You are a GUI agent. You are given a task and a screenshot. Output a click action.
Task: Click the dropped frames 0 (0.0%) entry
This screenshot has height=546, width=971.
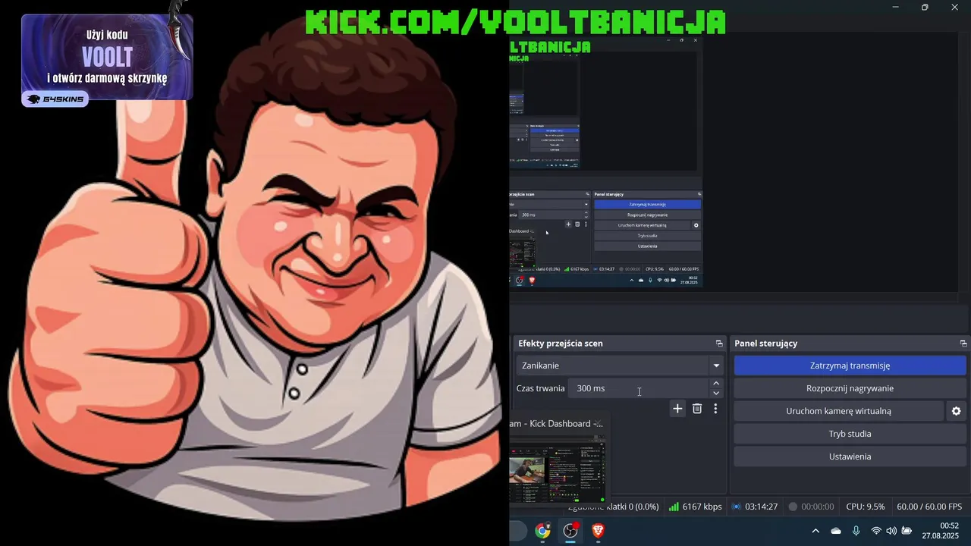pyautogui.click(x=614, y=507)
